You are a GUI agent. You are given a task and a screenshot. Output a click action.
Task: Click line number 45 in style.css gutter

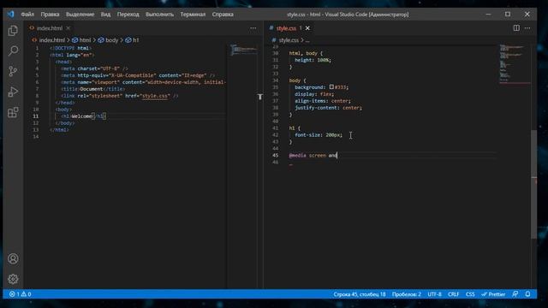[x=276, y=156]
